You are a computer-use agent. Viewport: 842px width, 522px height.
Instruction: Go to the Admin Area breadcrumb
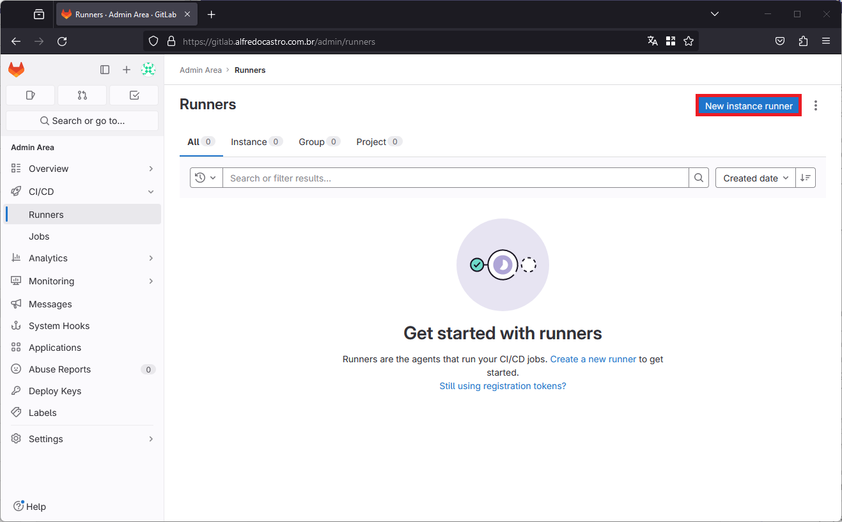201,70
